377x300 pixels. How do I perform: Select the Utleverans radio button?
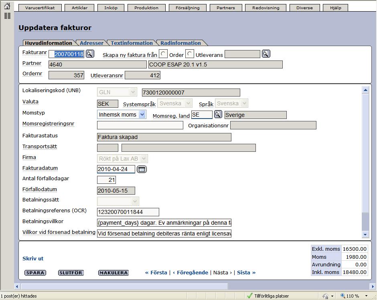(189, 54)
